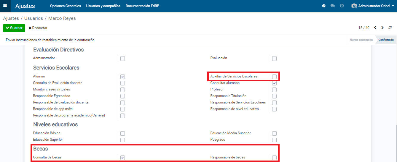Open the Documentación EdRP menu
Image resolution: width=397 pixels, height=162 pixels.
pyautogui.click(x=142, y=6)
